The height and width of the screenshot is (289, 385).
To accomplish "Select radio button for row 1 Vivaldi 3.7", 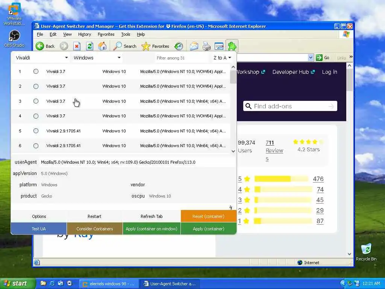I will pos(36,71).
